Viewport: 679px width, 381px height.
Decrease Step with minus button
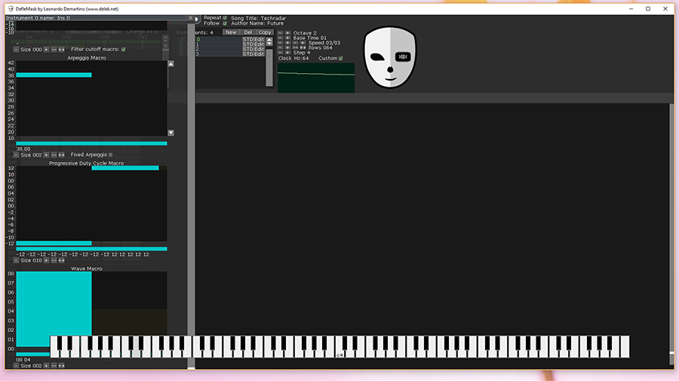(x=280, y=52)
